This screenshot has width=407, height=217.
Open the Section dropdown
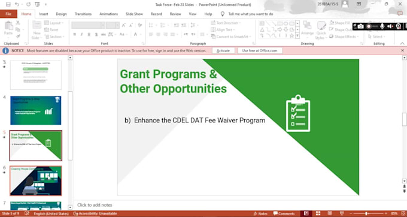point(54,37)
